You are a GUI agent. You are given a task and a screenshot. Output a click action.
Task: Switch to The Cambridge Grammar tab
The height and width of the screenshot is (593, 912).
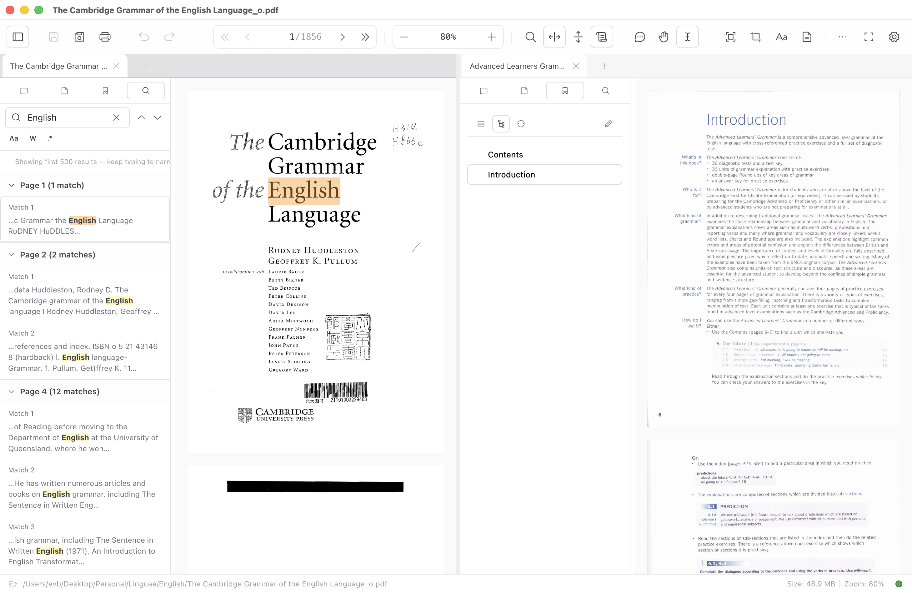point(58,66)
